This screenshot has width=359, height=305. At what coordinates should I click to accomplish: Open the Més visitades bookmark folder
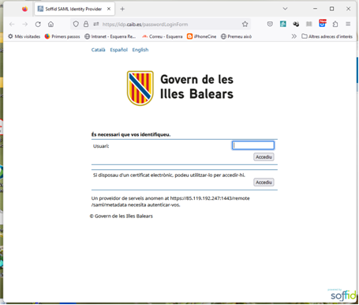coord(24,36)
